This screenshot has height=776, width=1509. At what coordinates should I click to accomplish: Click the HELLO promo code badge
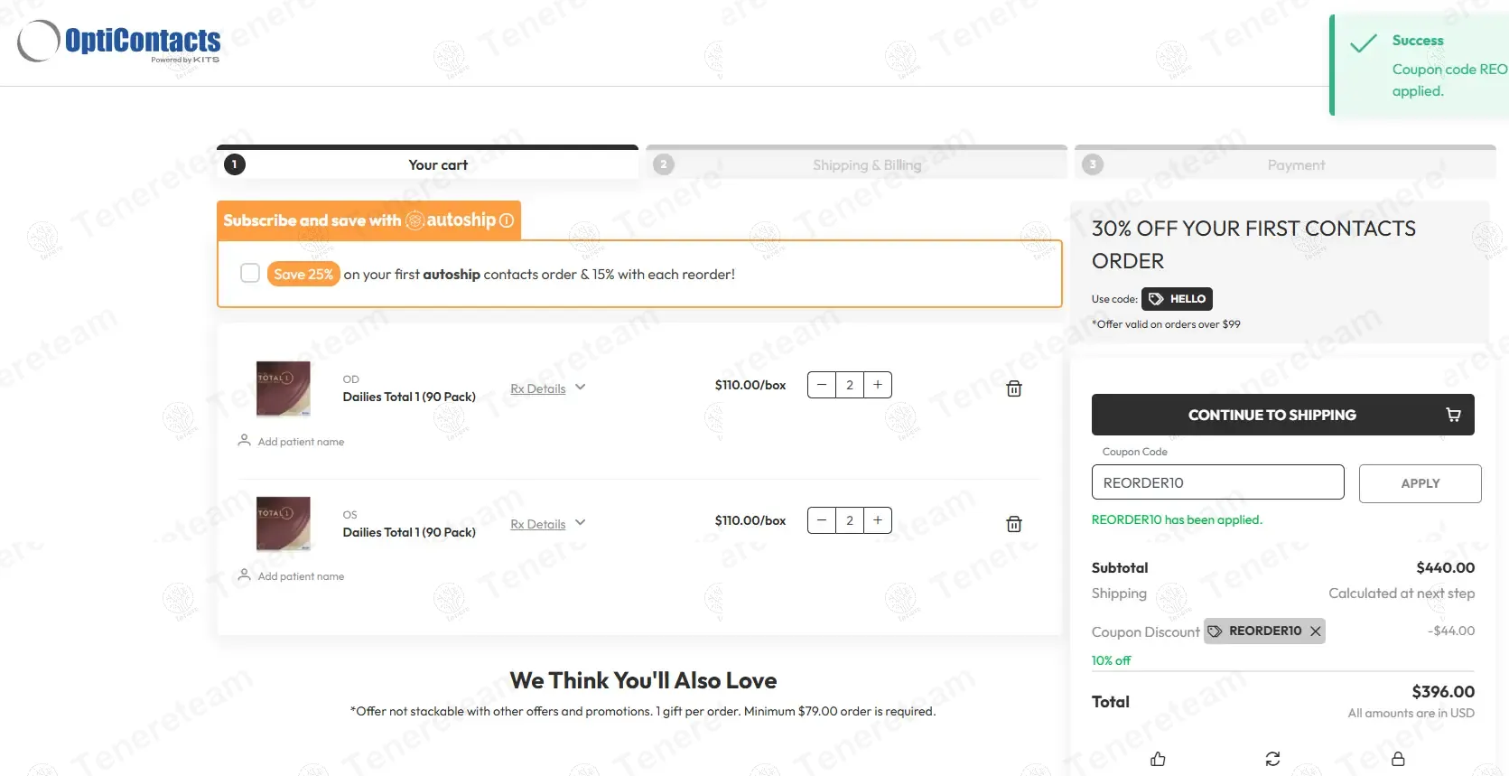1177,299
